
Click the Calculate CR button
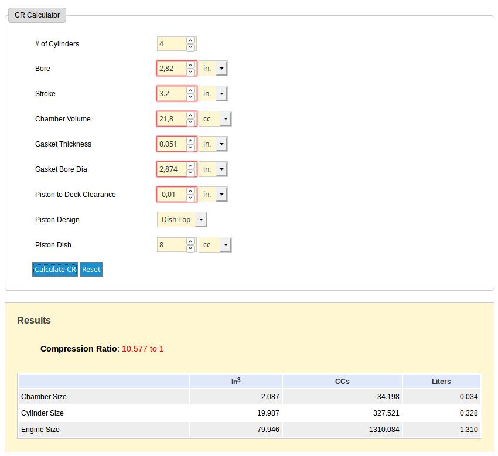coord(55,270)
